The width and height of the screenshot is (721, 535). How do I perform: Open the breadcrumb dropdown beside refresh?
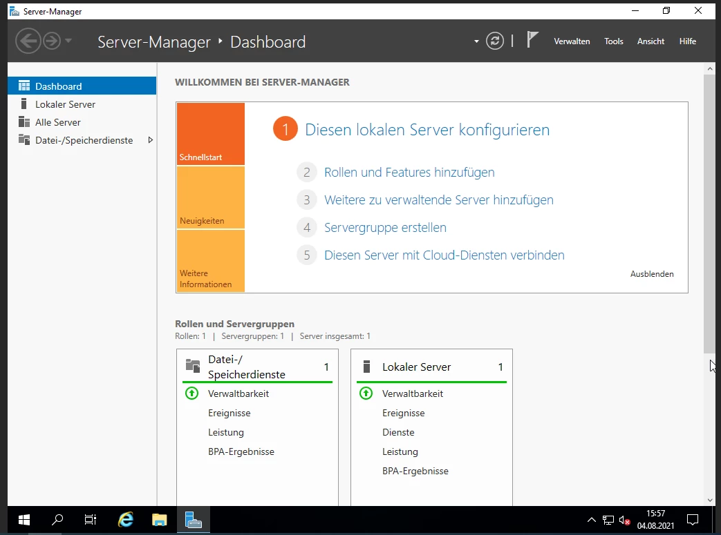476,41
